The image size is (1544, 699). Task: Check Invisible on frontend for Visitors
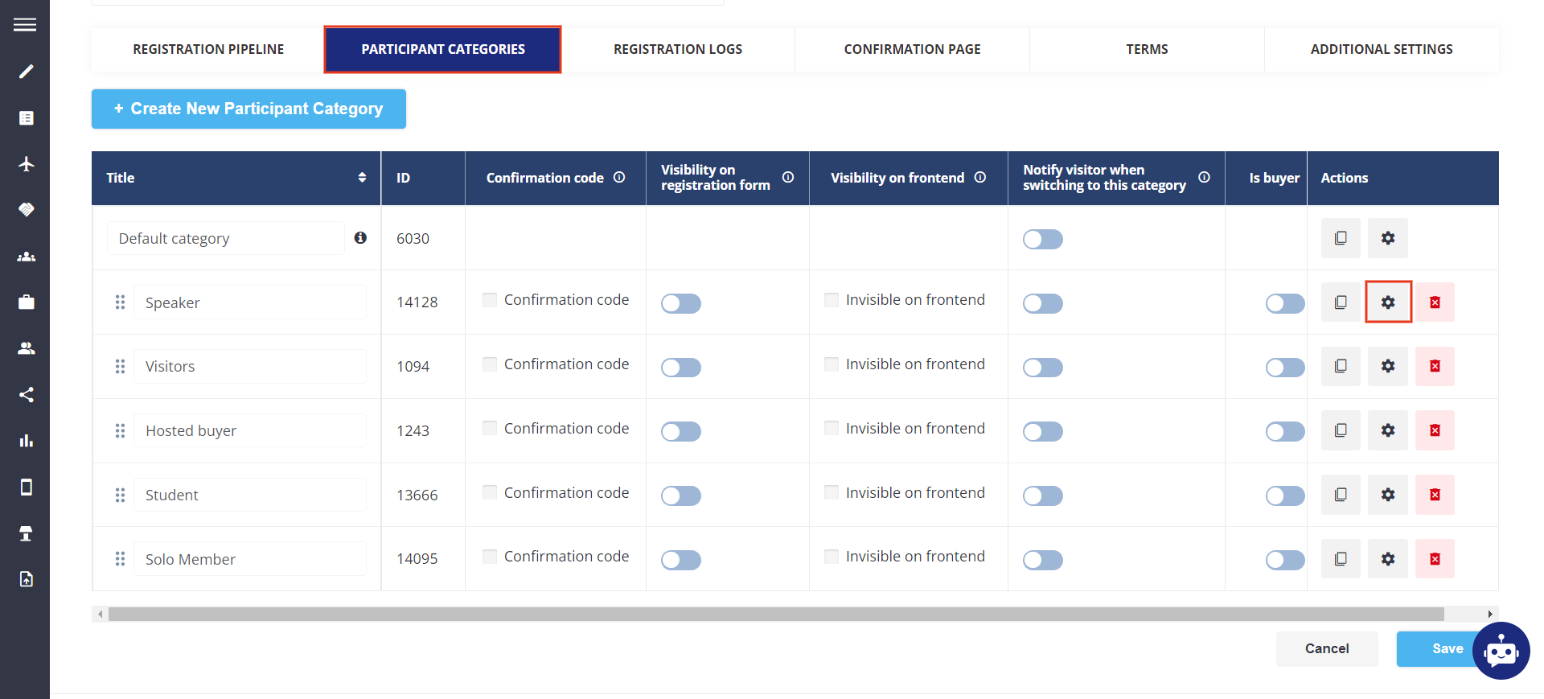tap(832, 364)
